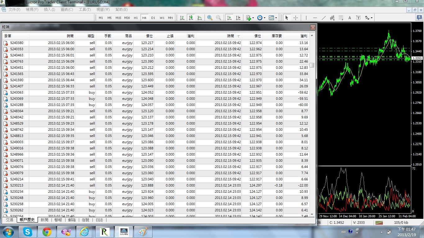The height and width of the screenshot is (238, 424).
Task: Open Skype from the Windows taskbar
Action: click(28, 232)
